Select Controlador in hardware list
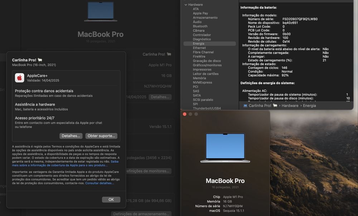Screen dimensions: 358x216 (x=202, y=35)
